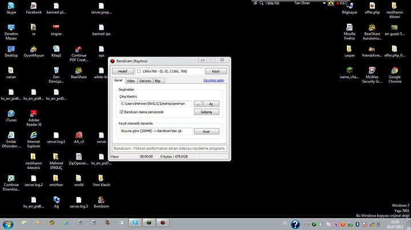Click the OneNote purple N tray icon
Image resolution: width=411 pixels, height=230 pixels.
[x=336, y=224]
